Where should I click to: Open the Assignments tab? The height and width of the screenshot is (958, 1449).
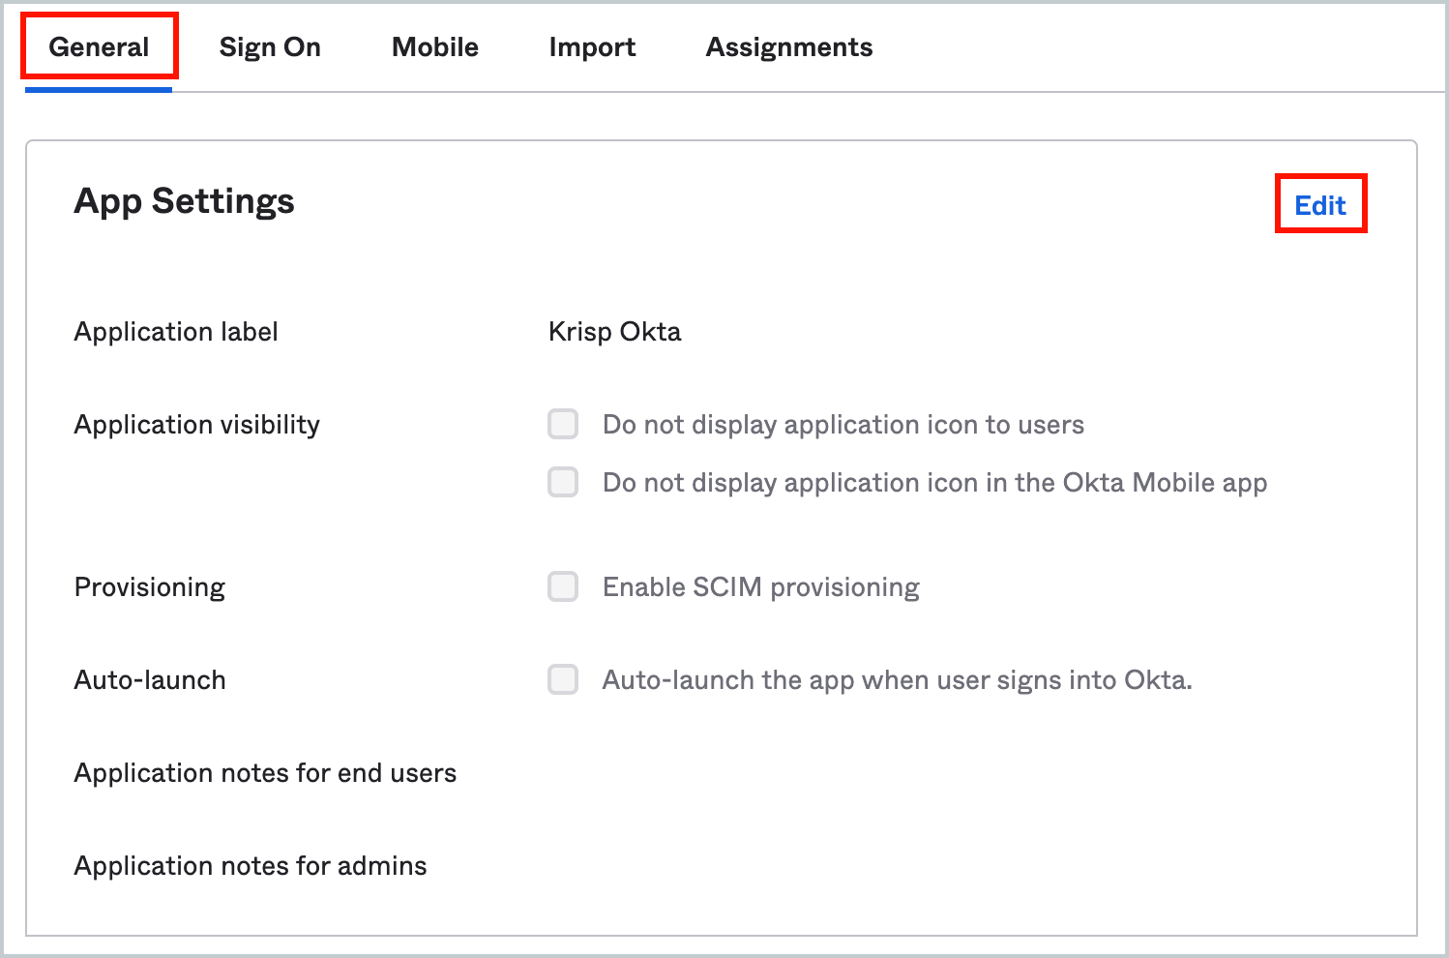[x=789, y=47]
